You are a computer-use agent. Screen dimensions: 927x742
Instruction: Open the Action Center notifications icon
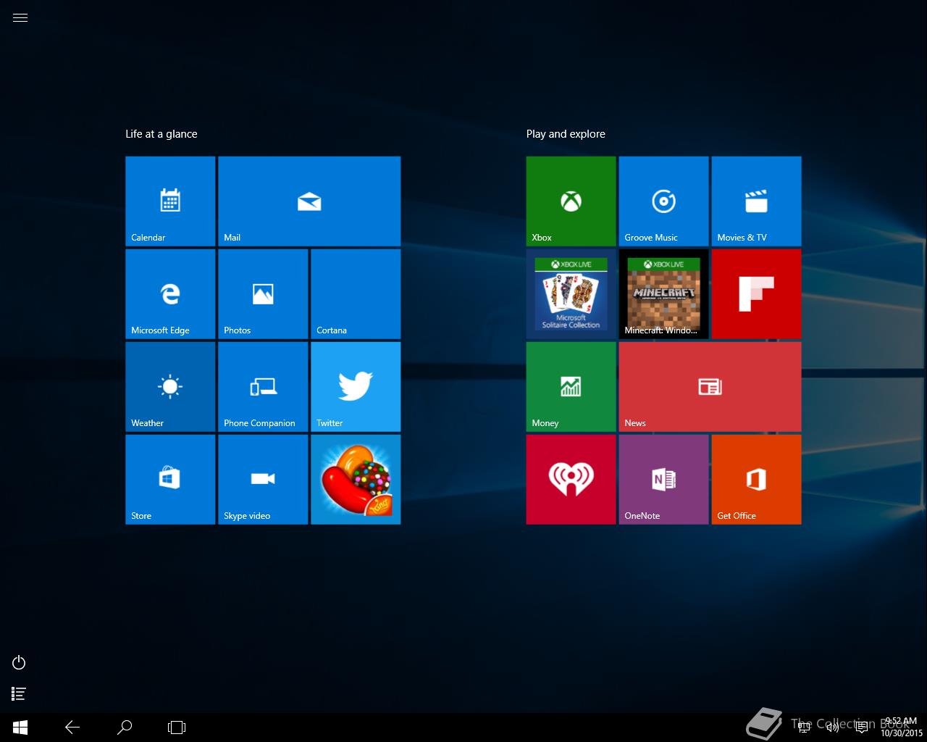(862, 728)
